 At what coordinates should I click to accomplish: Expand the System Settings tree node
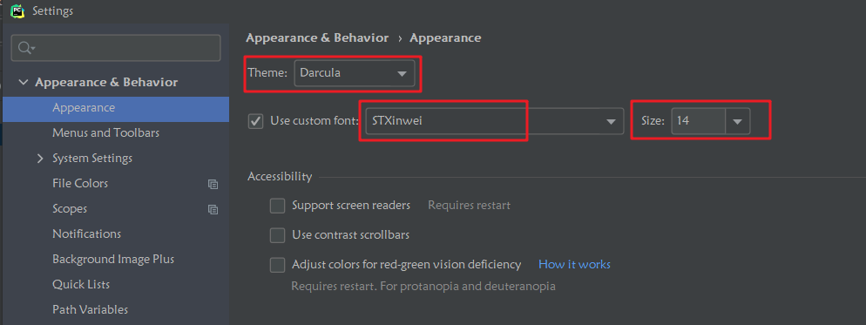pos(40,159)
